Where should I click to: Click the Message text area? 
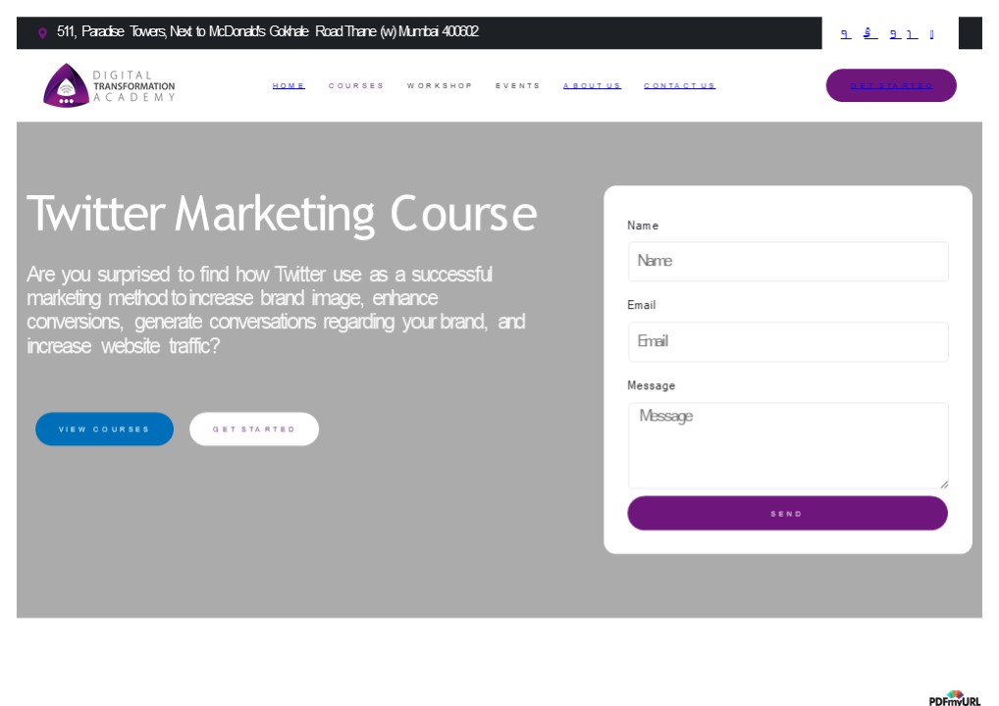tap(787, 444)
